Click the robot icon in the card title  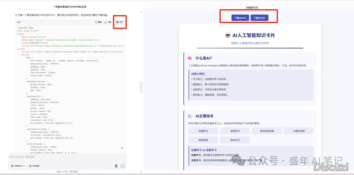[228, 35]
